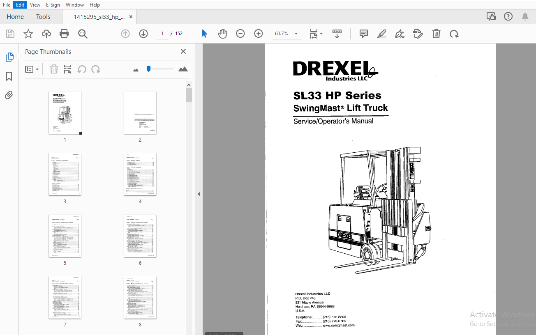Select page 4 thumbnail
Viewport: 536px width, 335px height.
coord(140,174)
